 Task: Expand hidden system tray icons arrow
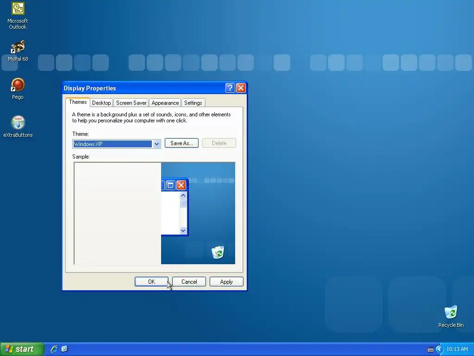[439, 350]
